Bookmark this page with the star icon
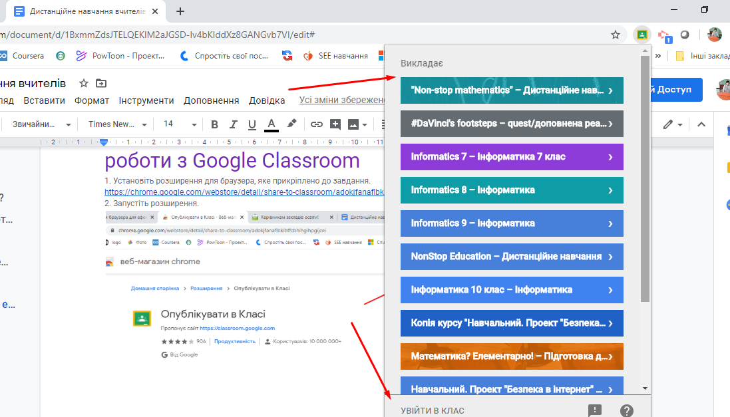The width and height of the screenshot is (730, 417). pyautogui.click(x=616, y=35)
